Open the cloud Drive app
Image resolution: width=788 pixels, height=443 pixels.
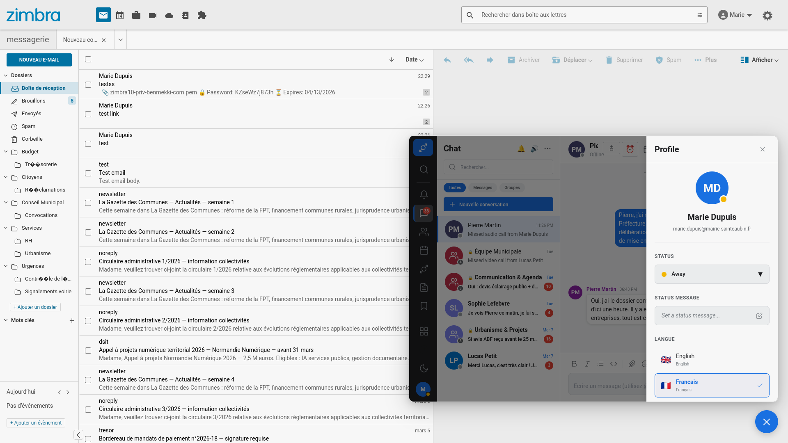(x=169, y=15)
